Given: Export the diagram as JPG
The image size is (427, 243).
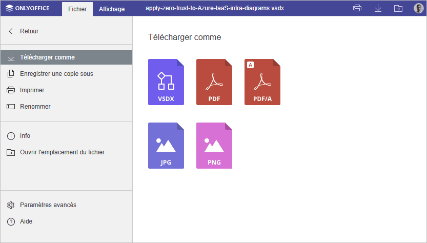Looking at the screenshot, I should (x=166, y=146).
